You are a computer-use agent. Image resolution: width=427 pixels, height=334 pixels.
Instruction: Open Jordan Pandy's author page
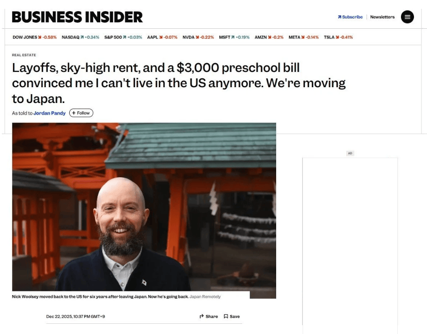click(50, 113)
